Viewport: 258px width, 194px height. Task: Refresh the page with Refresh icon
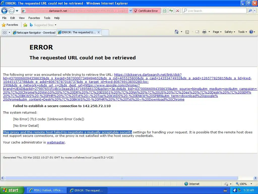(171, 11)
